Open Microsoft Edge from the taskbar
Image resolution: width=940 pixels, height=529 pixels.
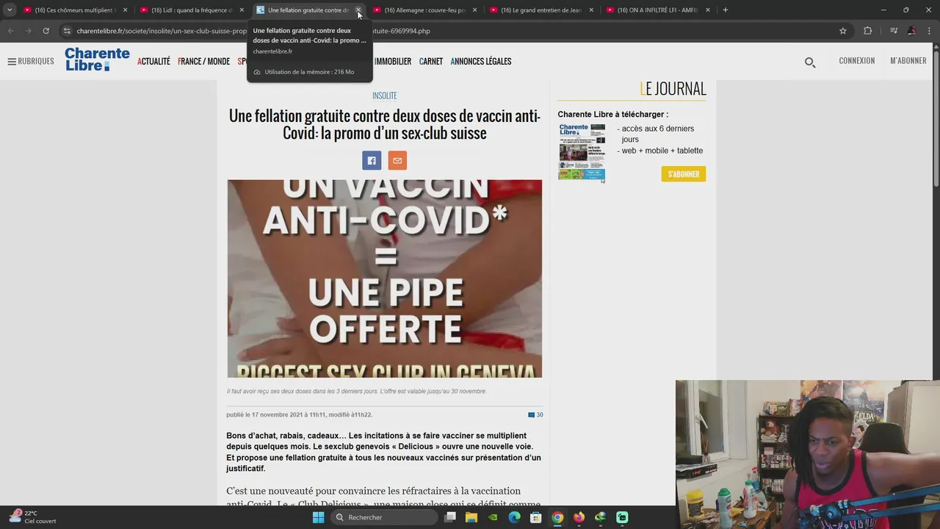tap(514, 517)
